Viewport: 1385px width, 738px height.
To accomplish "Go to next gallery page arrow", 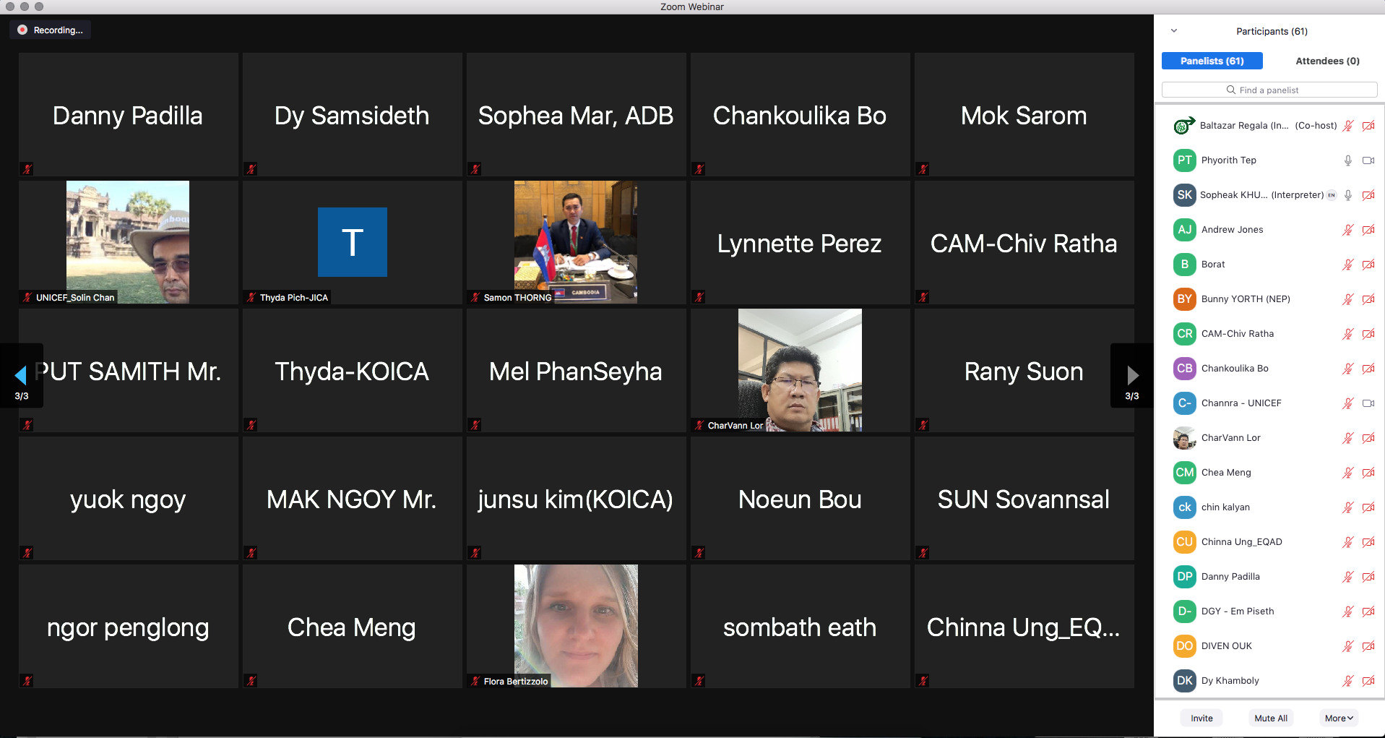I will coord(1131,375).
